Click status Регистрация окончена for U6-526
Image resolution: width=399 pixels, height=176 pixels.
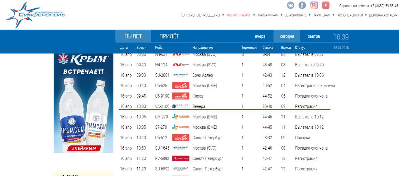tap(315, 86)
